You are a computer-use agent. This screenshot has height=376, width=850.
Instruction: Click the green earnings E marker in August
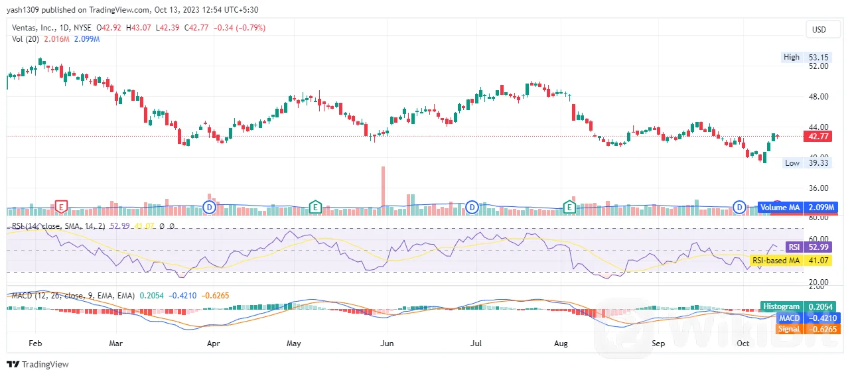tap(569, 207)
